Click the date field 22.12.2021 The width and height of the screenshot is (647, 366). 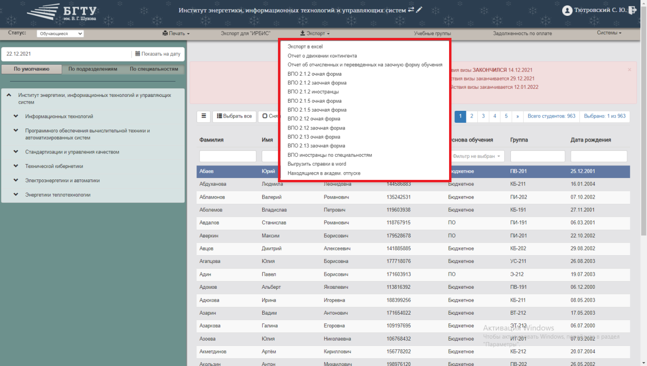coord(67,54)
